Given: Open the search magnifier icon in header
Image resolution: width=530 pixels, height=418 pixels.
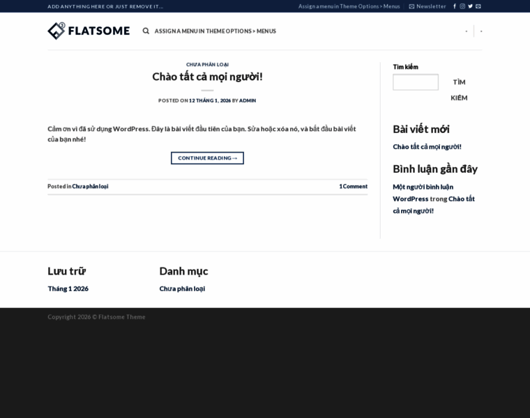Looking at the screenshot, I should point(146,31).
